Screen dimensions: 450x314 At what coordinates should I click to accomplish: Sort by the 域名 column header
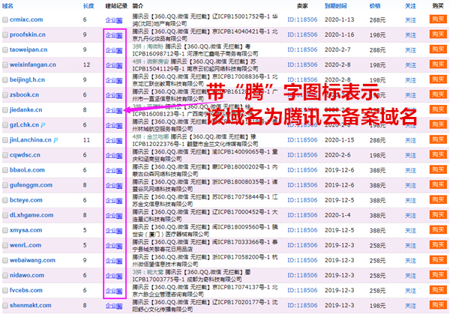[x=7, y=6]
